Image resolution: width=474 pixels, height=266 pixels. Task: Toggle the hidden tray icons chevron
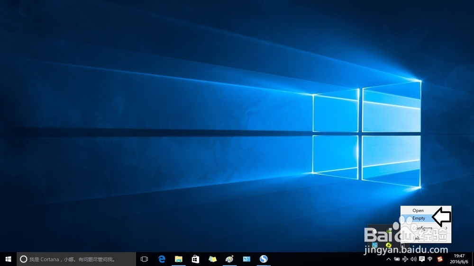(x=389, y=259)
